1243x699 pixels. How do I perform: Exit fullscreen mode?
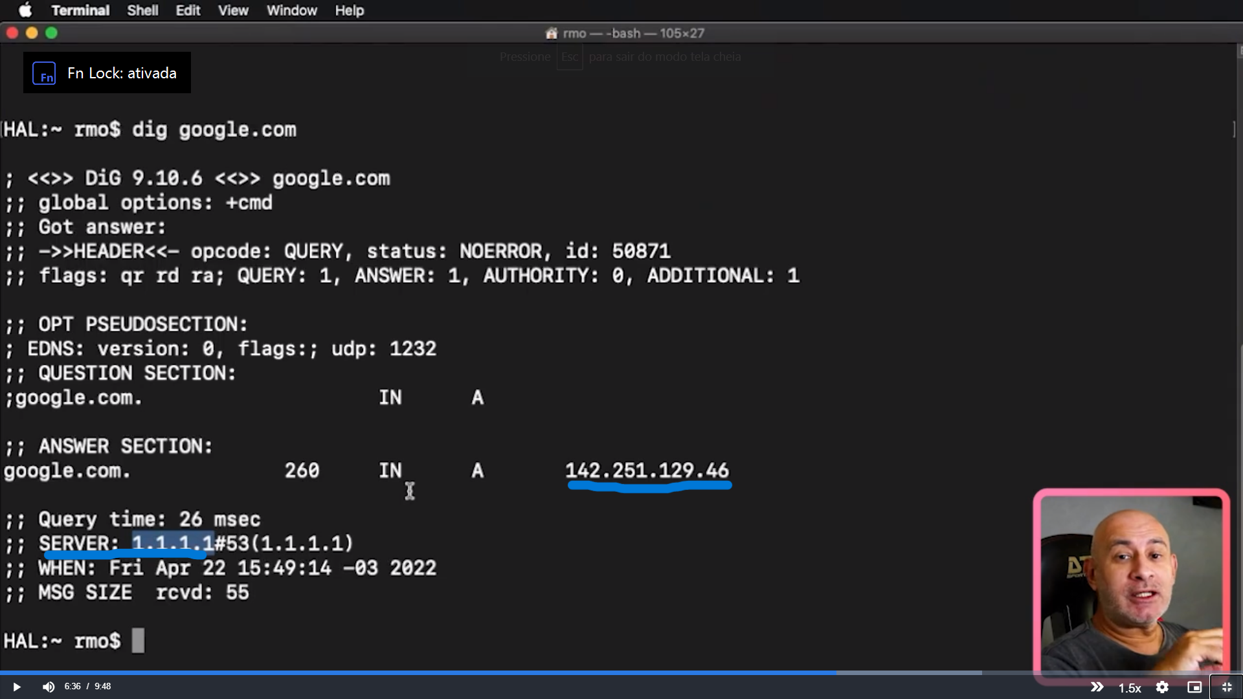1227,687
